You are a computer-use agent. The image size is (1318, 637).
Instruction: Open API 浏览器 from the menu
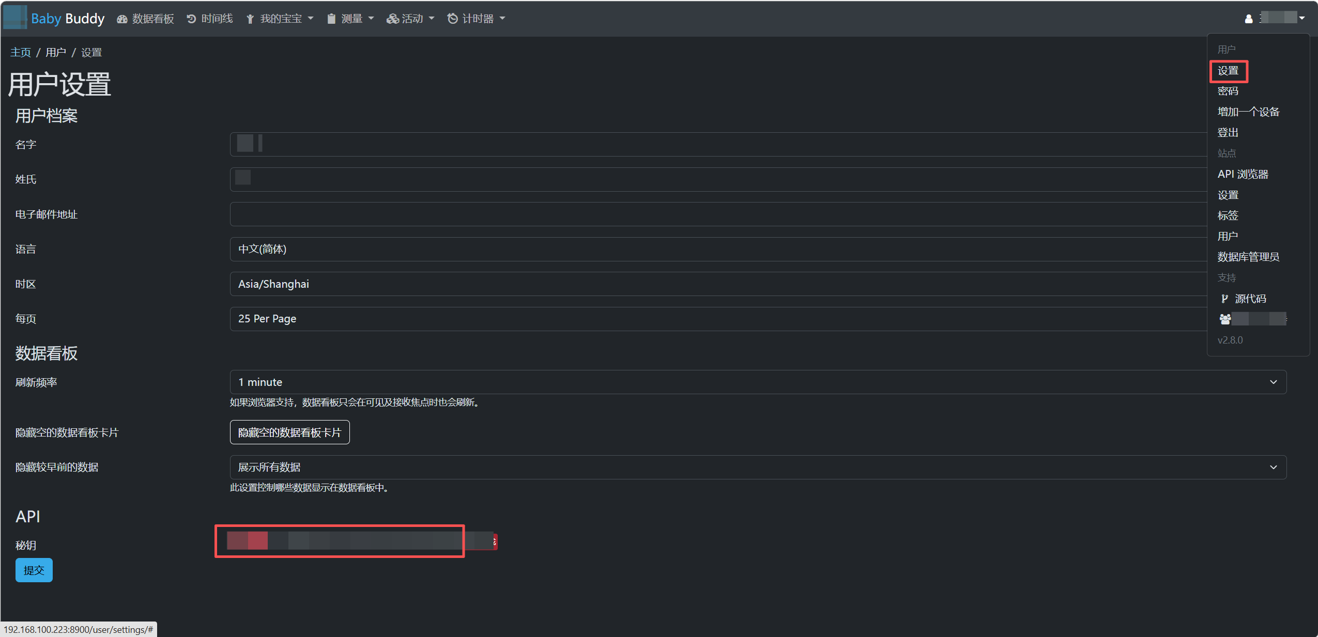tap(1243, 174)
